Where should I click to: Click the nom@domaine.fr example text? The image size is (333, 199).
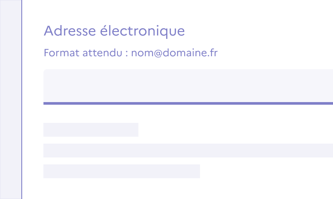[174, 53]
